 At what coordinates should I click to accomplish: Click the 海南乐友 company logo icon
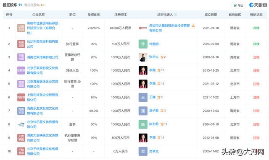pyautogui.click(x=21, y=111)
